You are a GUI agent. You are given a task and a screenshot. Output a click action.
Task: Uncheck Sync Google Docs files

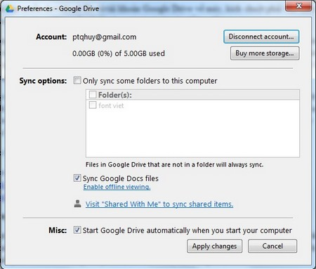tap(77, 178)
